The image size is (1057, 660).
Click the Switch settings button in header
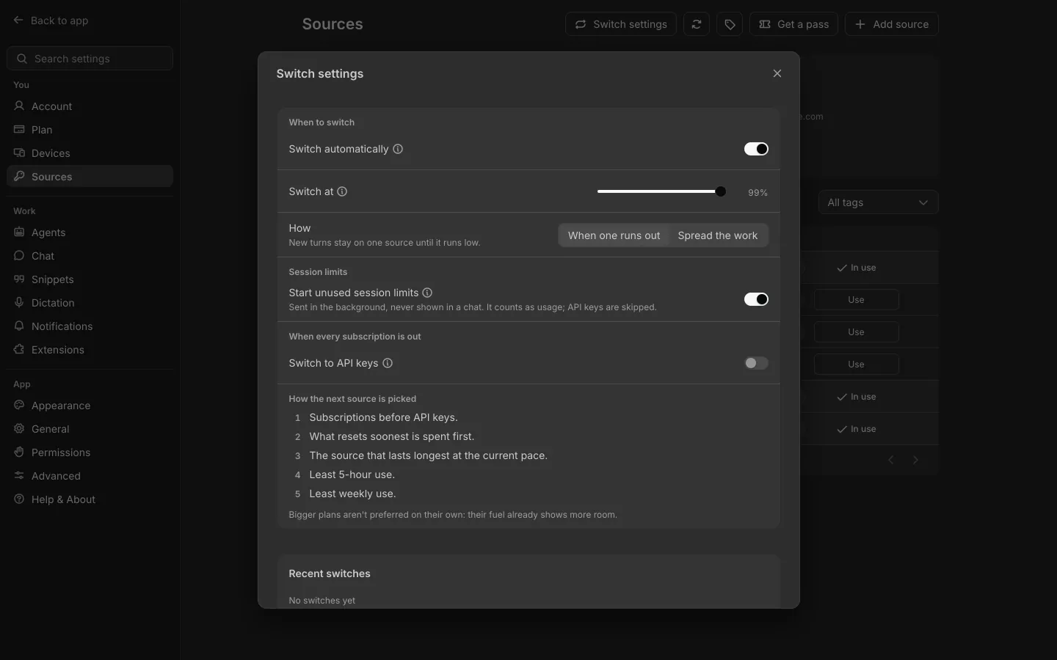coord(621,24)
